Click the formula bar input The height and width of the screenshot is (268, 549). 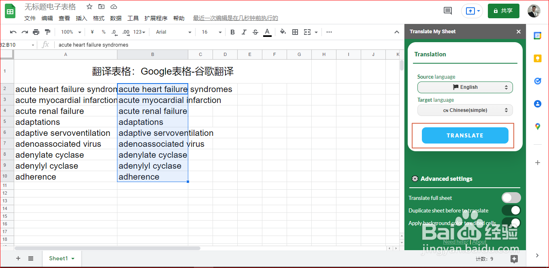click(x=229, y=45)
